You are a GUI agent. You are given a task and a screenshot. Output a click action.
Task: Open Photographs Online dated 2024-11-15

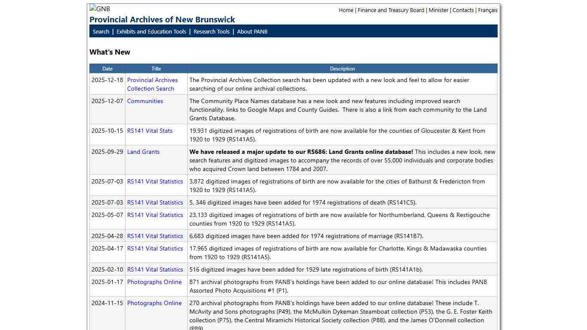154,303
